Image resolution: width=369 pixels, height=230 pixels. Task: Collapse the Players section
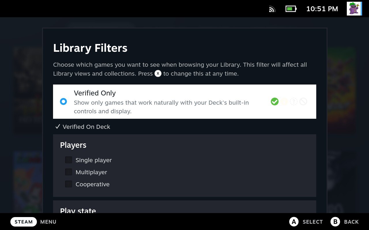tap(73, 145)
